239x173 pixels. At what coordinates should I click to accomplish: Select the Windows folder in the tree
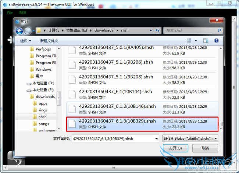[x=40, y=69]
